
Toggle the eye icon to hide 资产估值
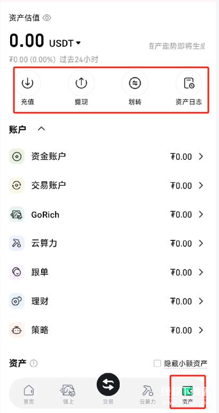click(47, 18)
